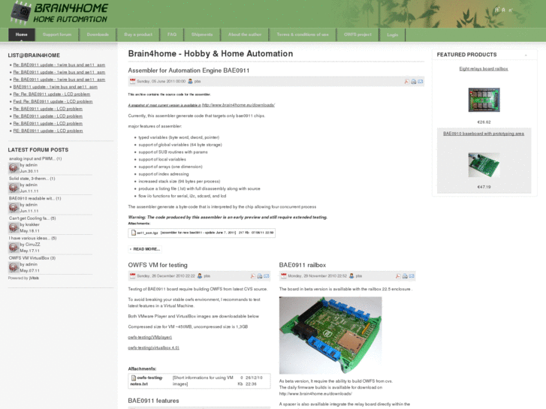Click author icon beside pbs on Assembler article
The width and height of the screenshot is (546, 409).
190,81
